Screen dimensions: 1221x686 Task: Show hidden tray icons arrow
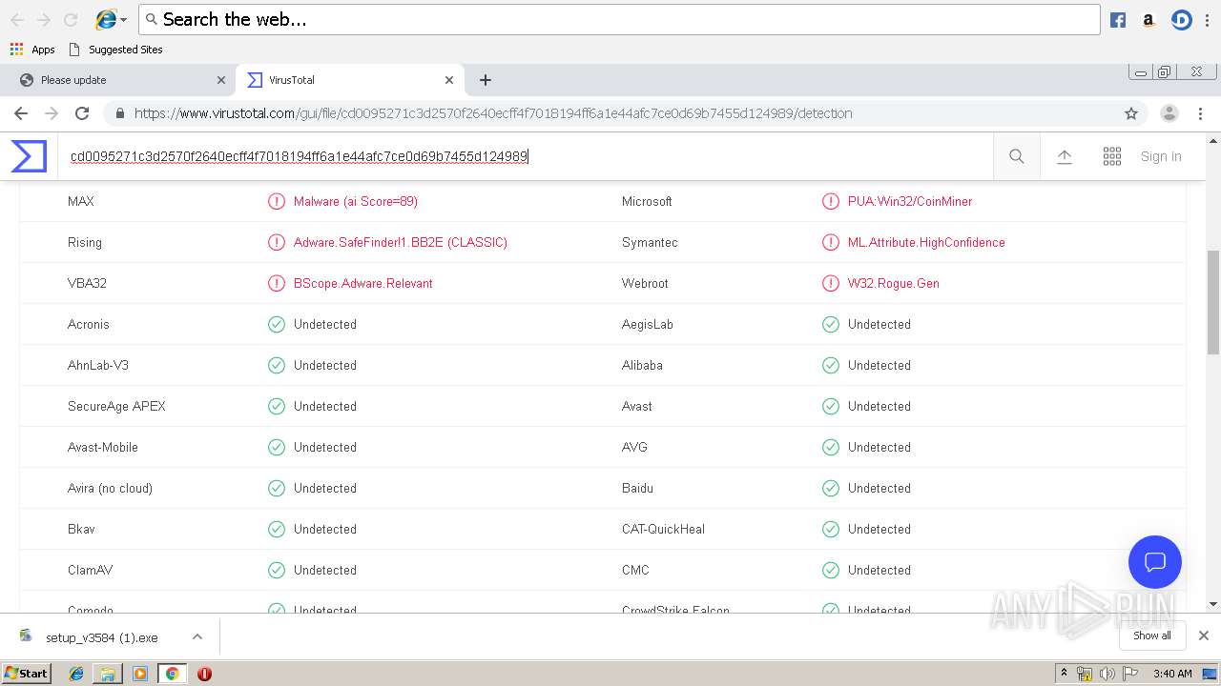[1064, 674]
